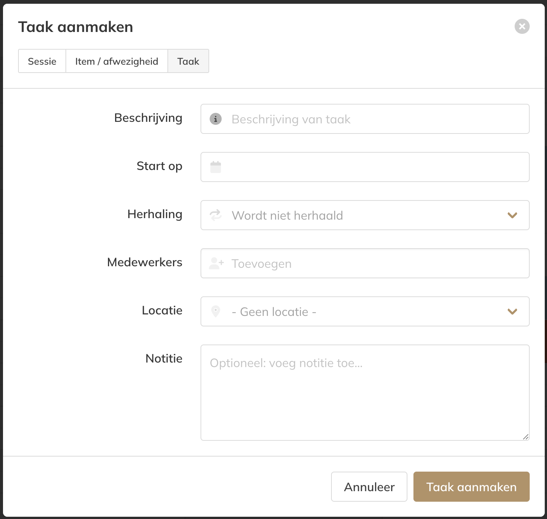This screenshot has width=547, height=519.
Task: Expand the Herhaling chevron arrow
Action: point(512,215)
